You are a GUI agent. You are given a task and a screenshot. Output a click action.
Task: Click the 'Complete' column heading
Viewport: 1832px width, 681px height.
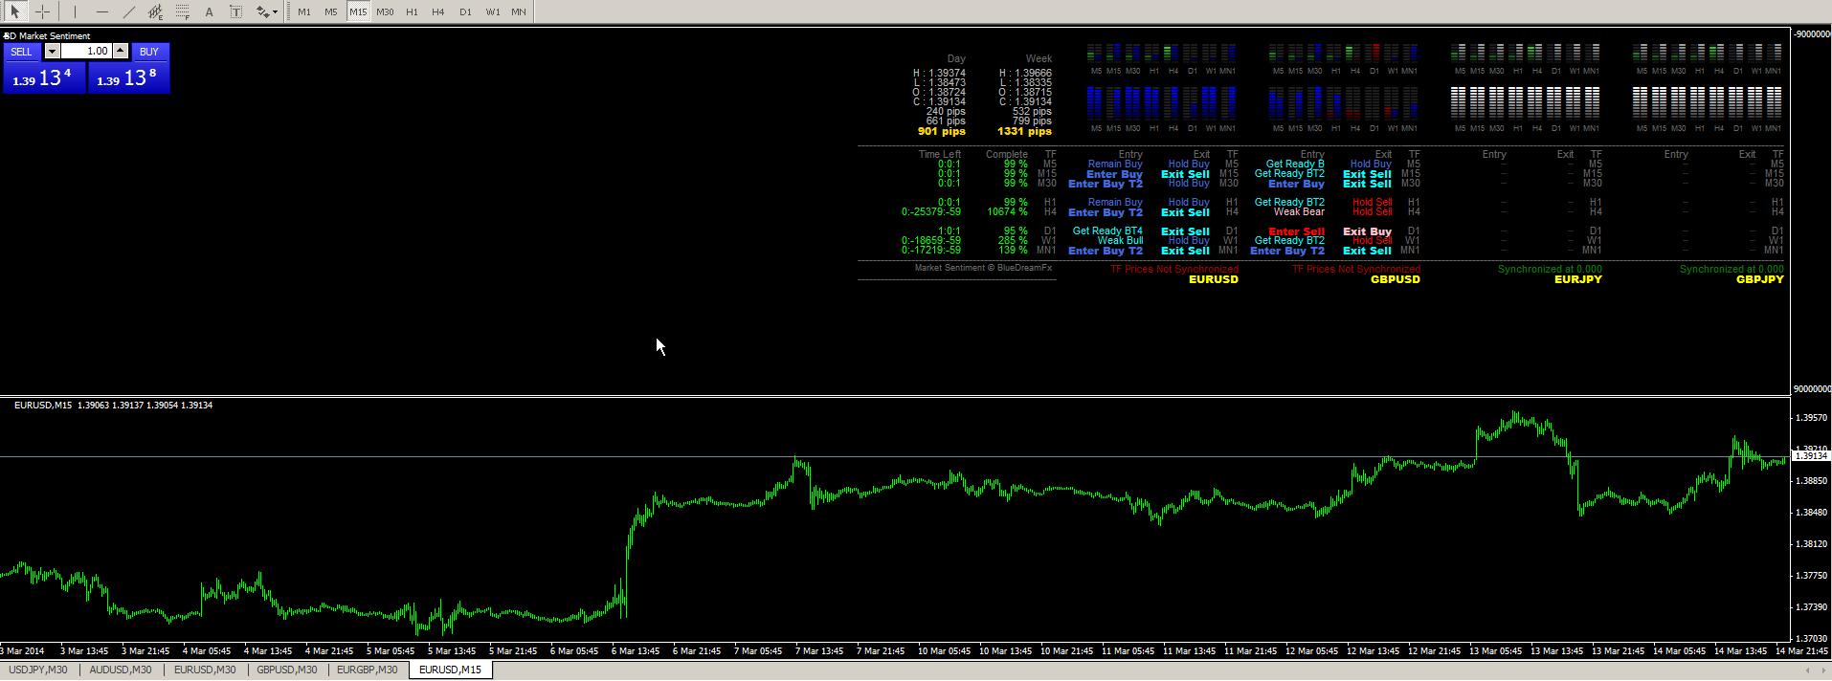click(1007, 154)
